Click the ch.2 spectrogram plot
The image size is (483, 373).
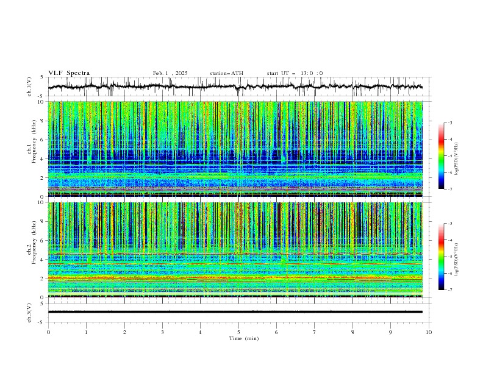click(x=235, y=250)
